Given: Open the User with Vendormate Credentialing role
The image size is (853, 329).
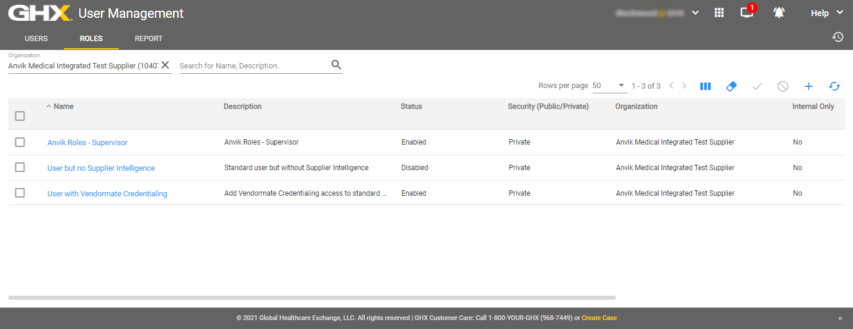Looking at the screenshot, I should [107, 193].
